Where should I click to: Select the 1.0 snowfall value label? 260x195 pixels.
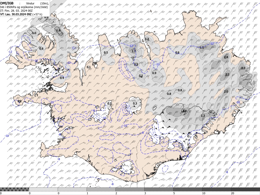(34, 33)
